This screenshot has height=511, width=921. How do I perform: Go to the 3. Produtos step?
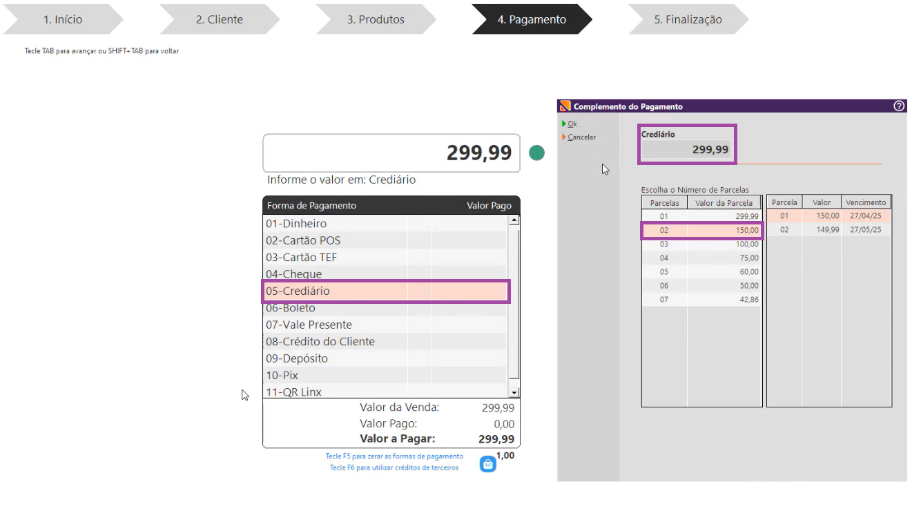point(376,19)
